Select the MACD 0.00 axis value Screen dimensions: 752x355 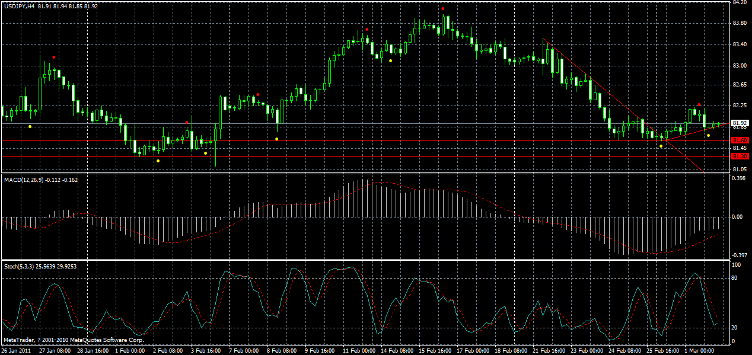point(737,215)
